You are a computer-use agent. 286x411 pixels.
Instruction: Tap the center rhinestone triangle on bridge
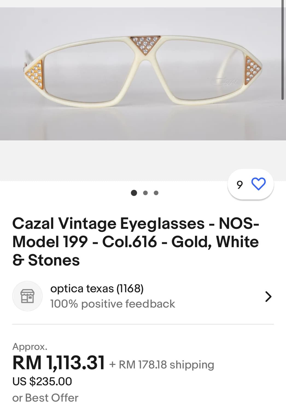coord(145,44)
